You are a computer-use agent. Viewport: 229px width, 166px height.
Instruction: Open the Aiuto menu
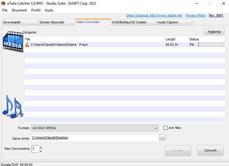coord(49,10)
